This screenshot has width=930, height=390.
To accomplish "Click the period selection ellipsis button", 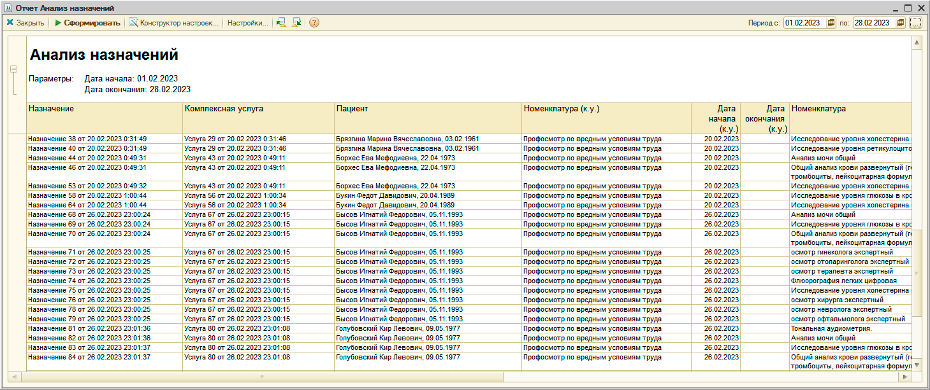I will click(x=916, y=23).
